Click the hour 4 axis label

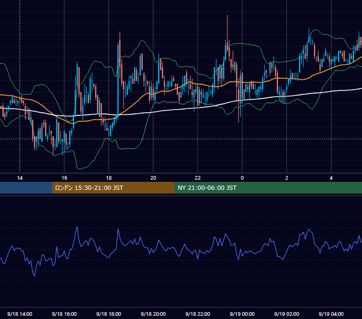point(331,178)
